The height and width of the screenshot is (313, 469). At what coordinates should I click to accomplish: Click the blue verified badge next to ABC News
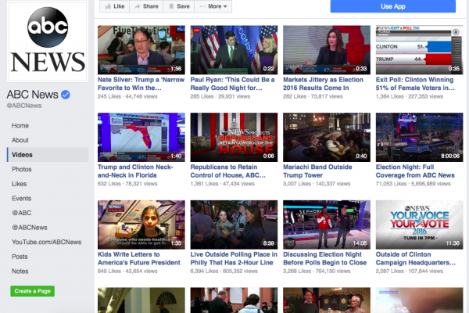tap(66, 95)
